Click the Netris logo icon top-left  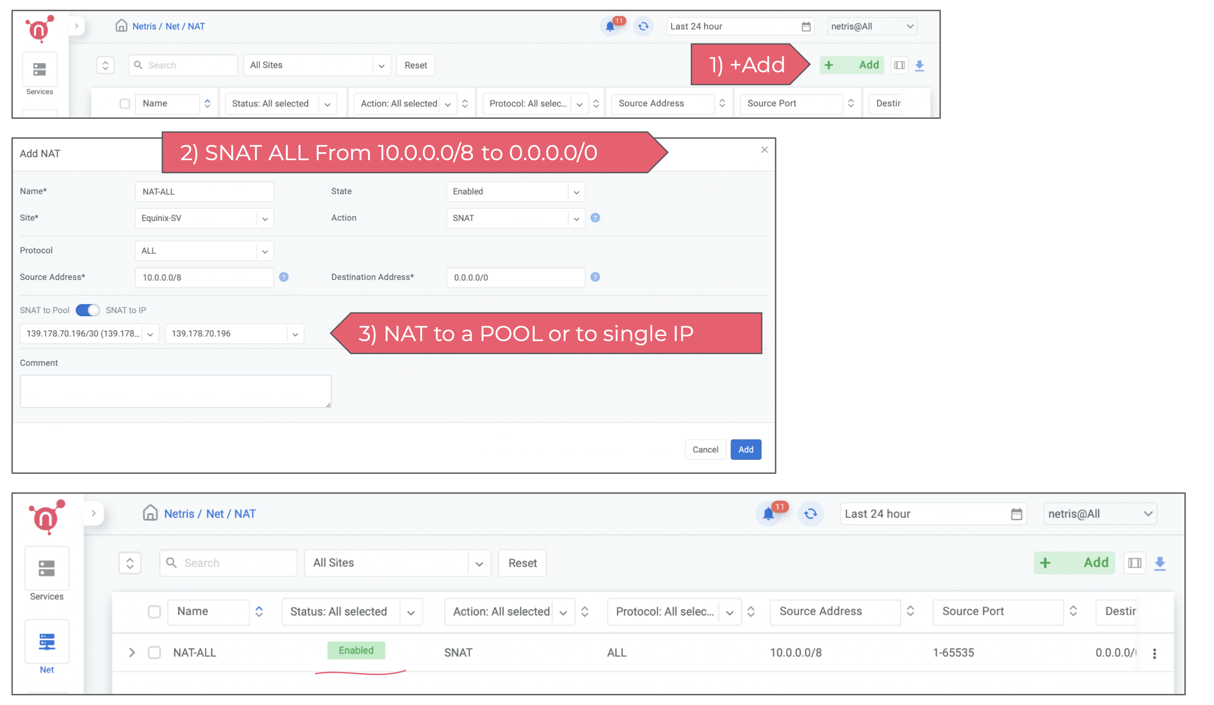tap(38, 27)
